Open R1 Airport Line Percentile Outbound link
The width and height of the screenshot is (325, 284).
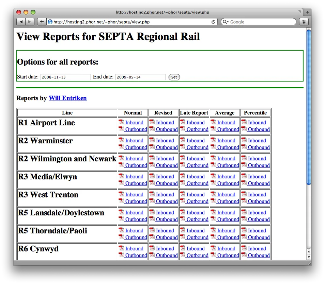click(x=259, y=129)
